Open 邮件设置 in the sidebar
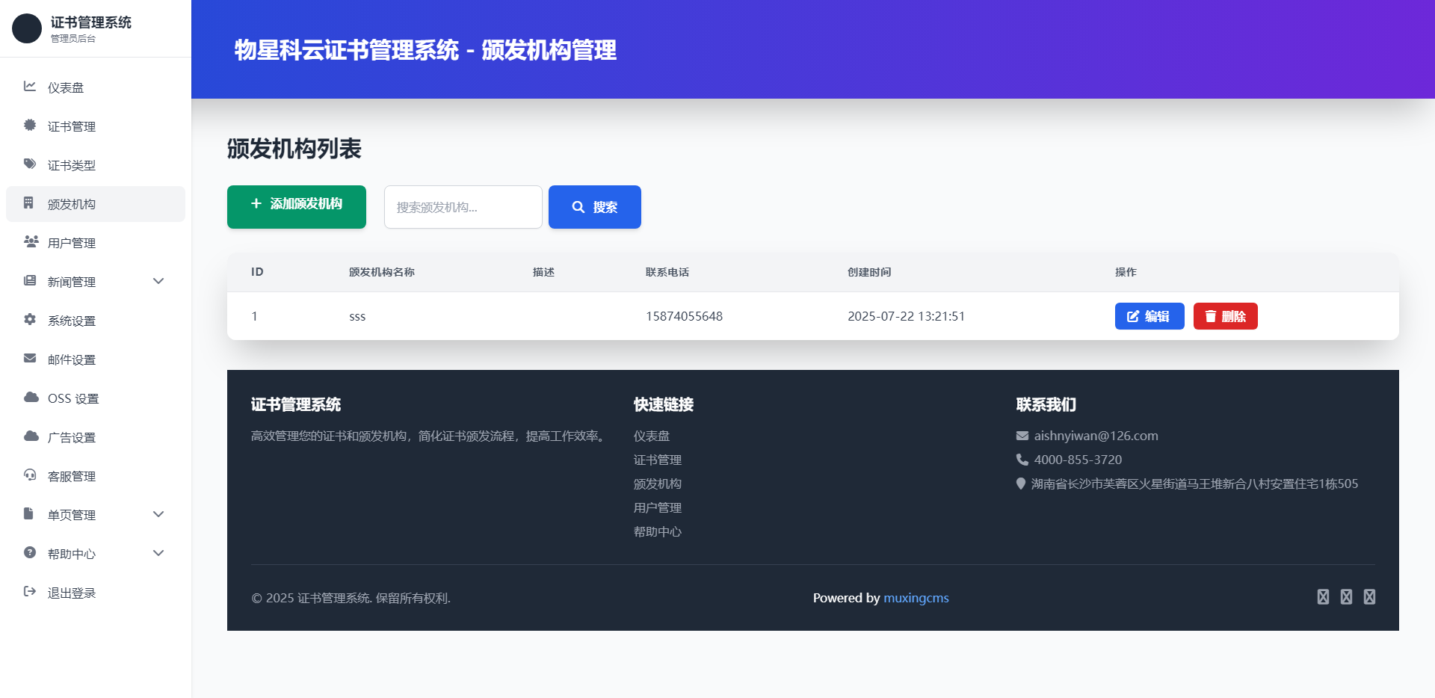The height and width of the screenshot is (698, 1435). [x=96, y=359]
